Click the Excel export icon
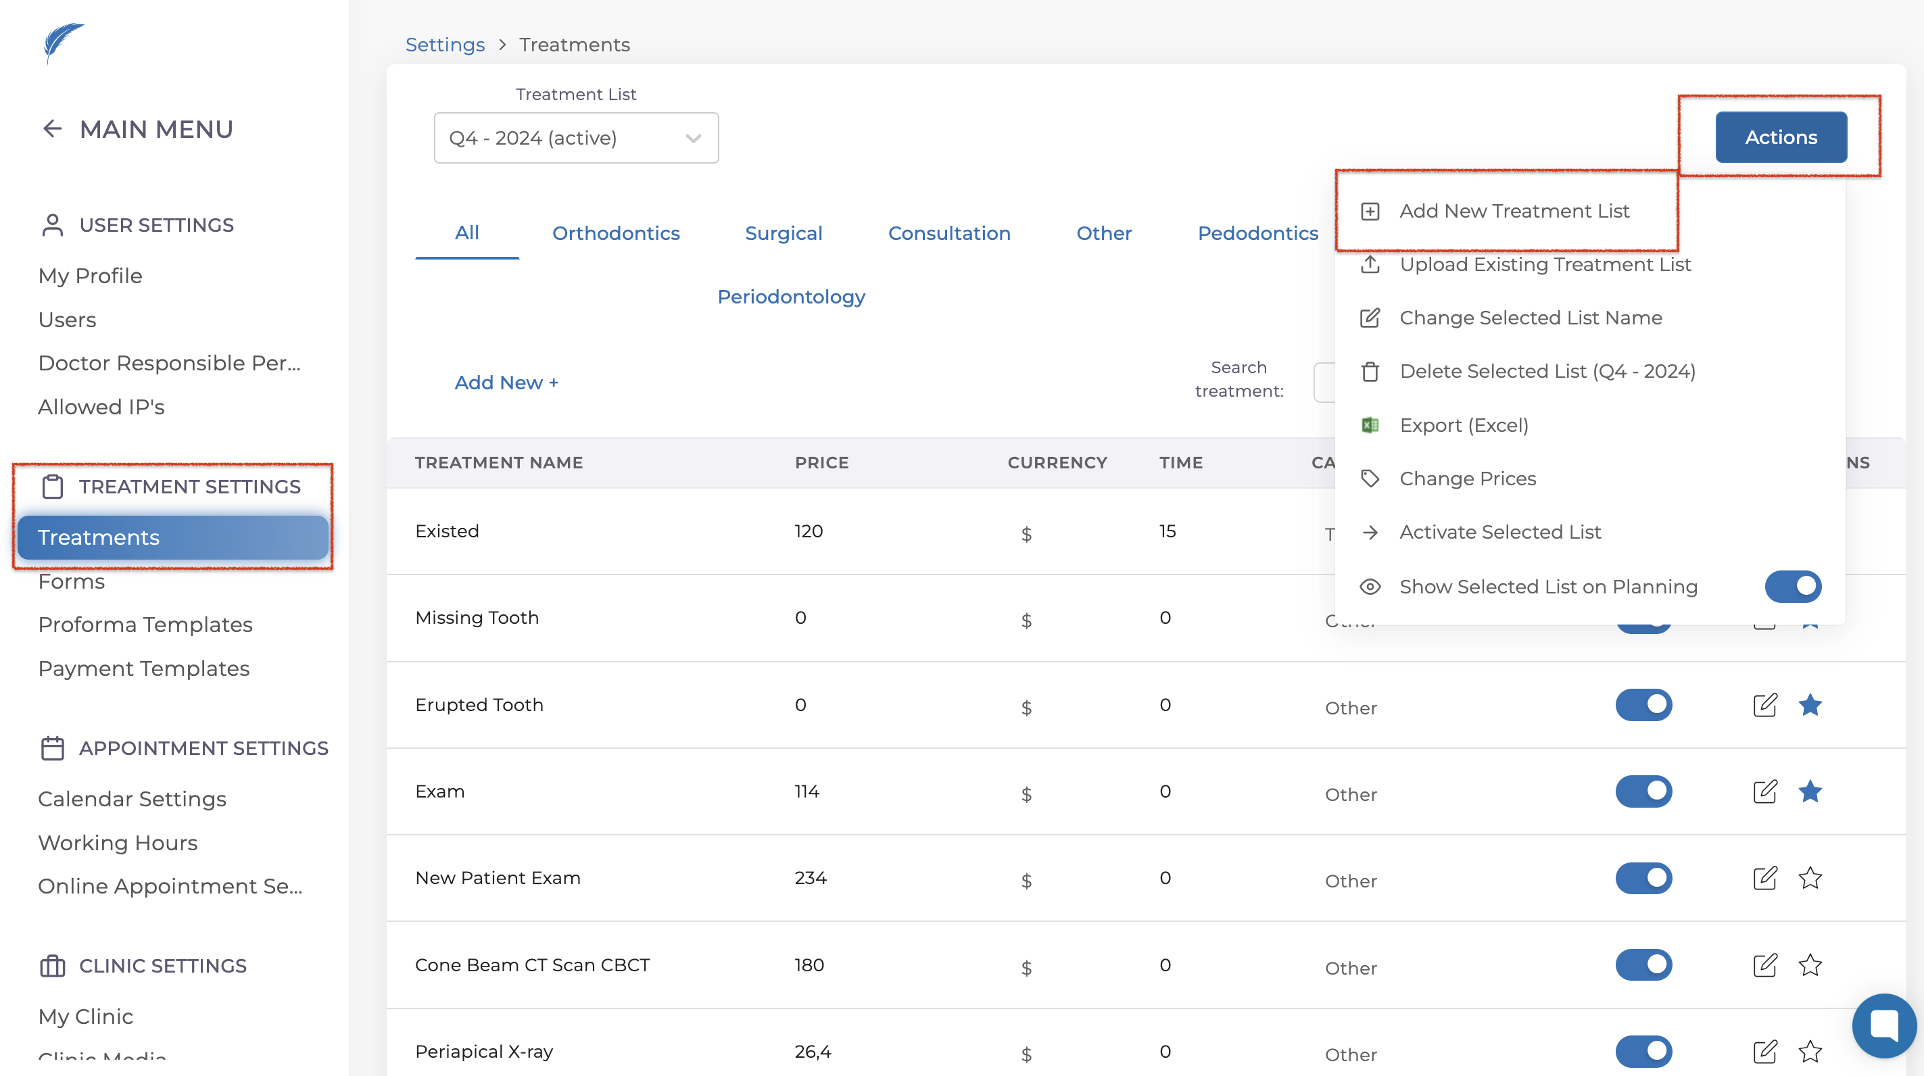 [x=1370, y=425]
